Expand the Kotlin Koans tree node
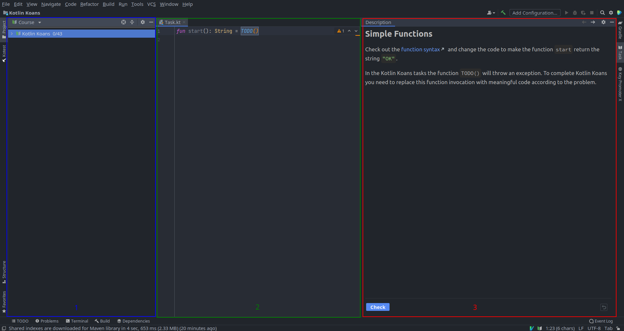624x331 pixels. coord(12,33)
